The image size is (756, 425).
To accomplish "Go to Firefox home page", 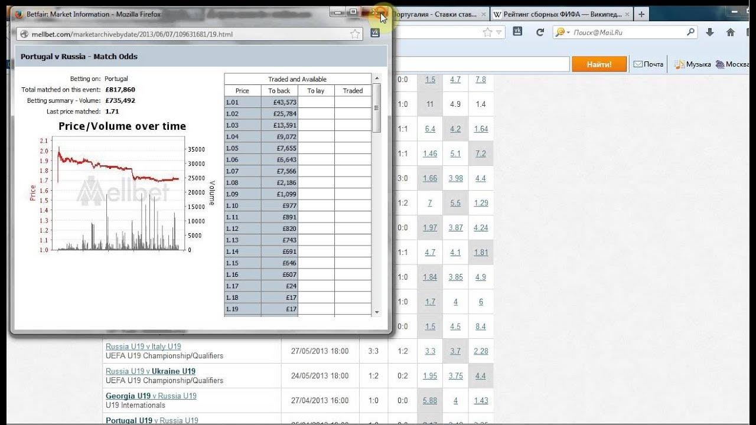I will coord(731,32).
